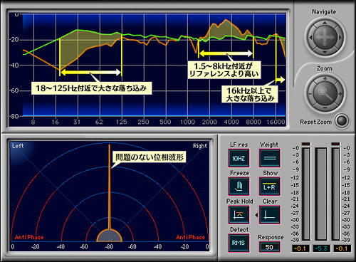This screenshot has height=262, width=356.
Task: Toggle the Detect RMS mode button
Action: coord(239,243)
